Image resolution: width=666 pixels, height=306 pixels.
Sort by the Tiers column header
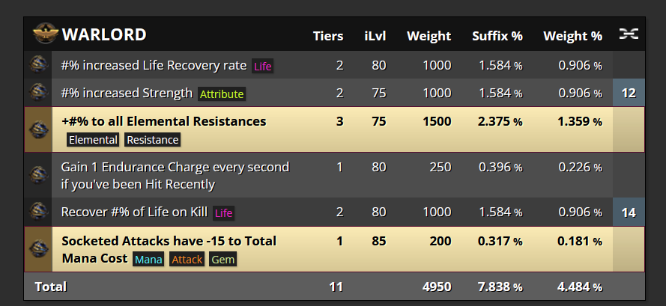(x=328, y=36)
